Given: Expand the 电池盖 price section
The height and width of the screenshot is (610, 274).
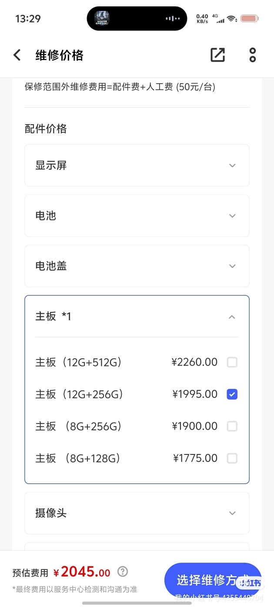Looking at the screenshot, I should (x=232, y=266).
